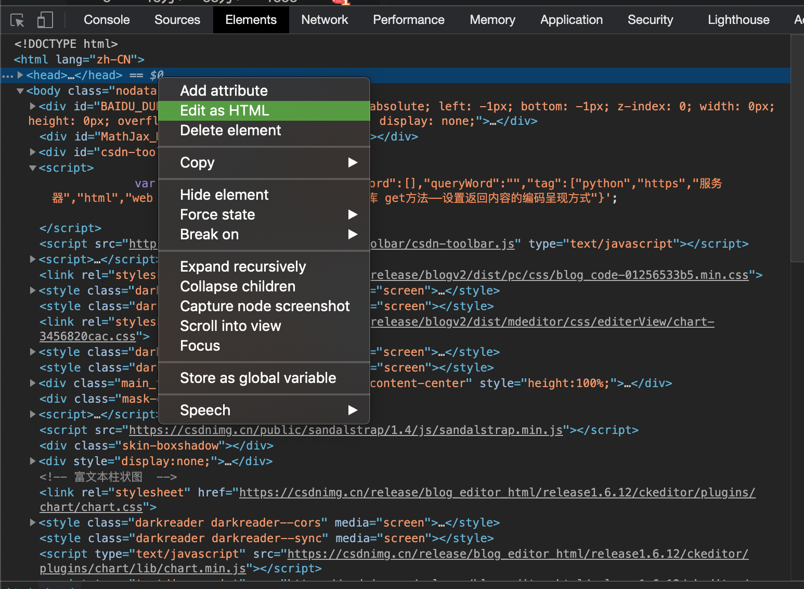Follow the blog_code min.css href link
Screen dimensions: 804x589
click(x=560, y=275)
